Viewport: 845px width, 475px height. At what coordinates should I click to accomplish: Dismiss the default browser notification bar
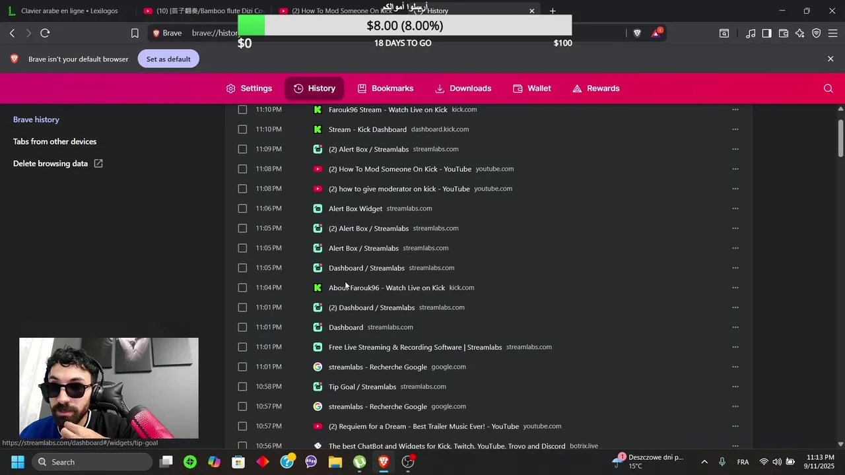(x=830, y=59)
